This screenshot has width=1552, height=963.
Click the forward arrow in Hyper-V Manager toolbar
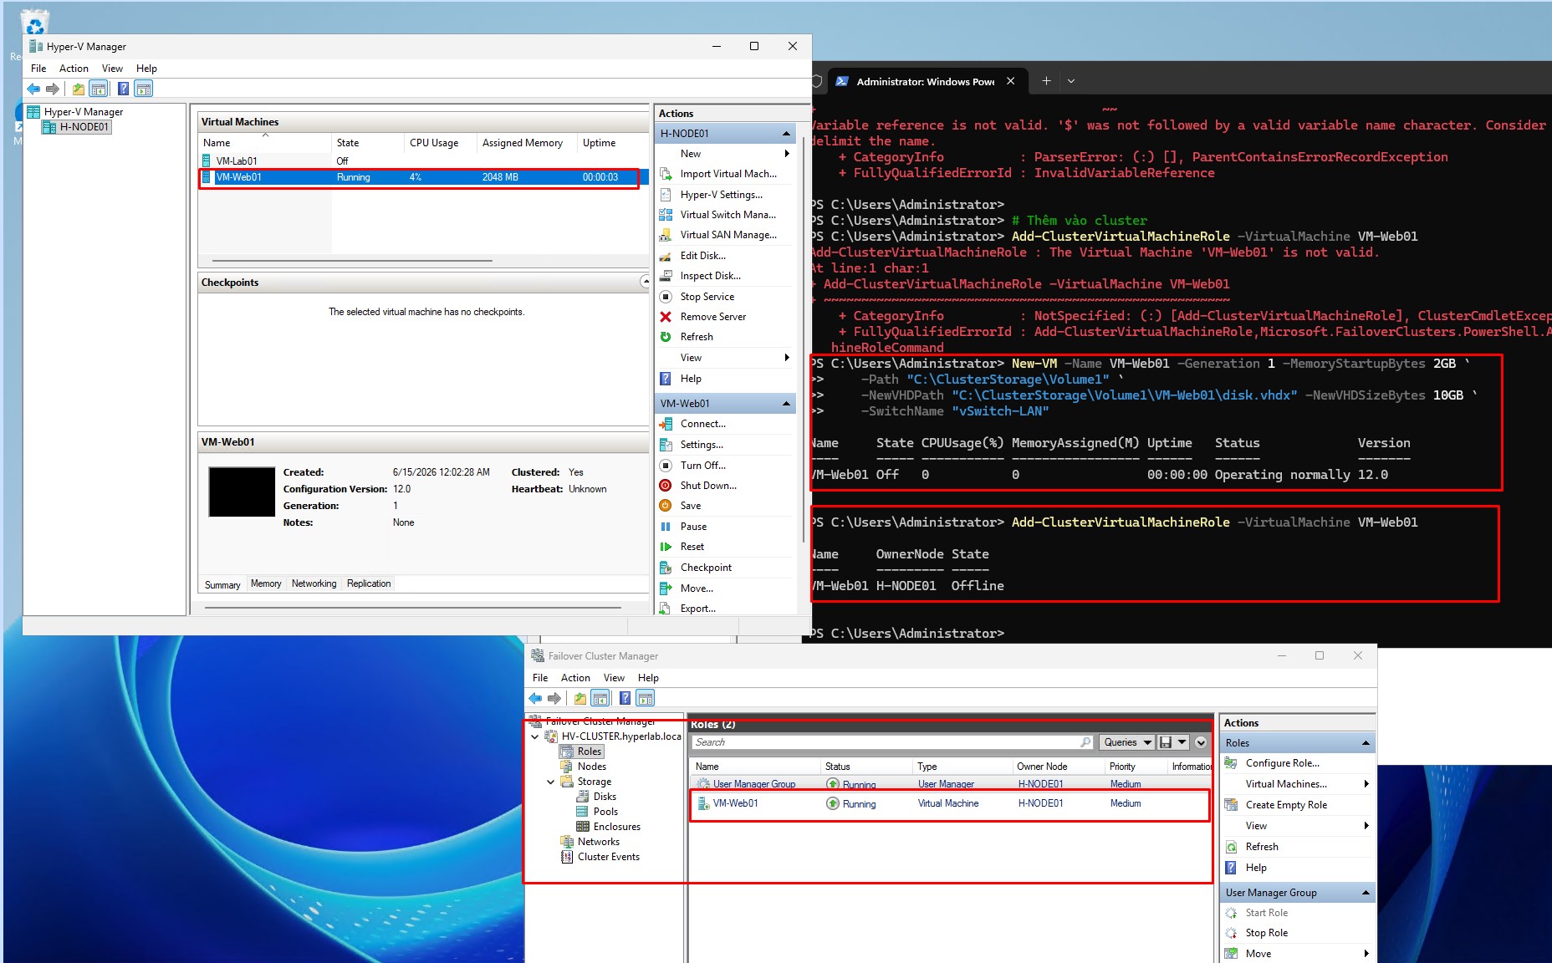[53, 89]
